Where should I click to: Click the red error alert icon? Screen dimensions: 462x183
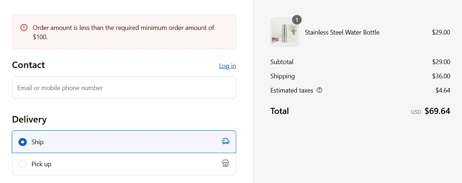click(x=24, y=27)
